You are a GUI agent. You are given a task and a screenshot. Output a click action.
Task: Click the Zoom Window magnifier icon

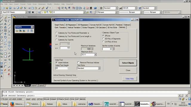[66, 8]
